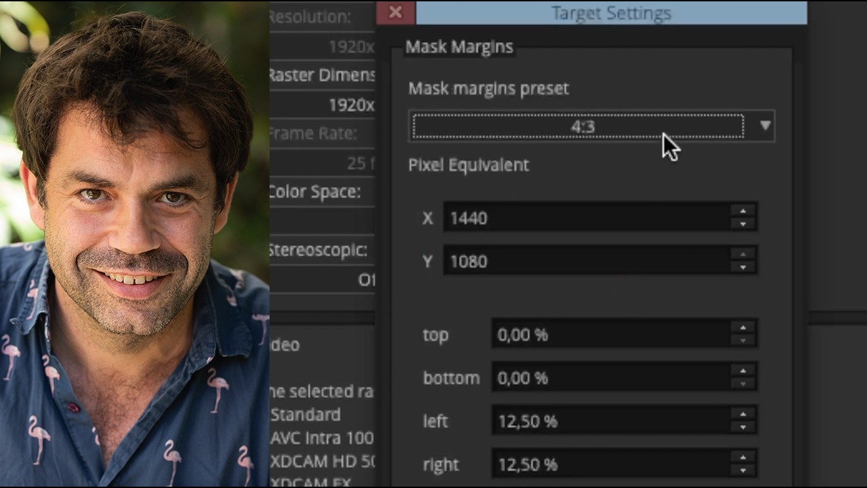Image resolution: width=867 pixels, height=488 pixels.
Task: Click the Pixel Equivalent X value field
Action: [587, 218]
